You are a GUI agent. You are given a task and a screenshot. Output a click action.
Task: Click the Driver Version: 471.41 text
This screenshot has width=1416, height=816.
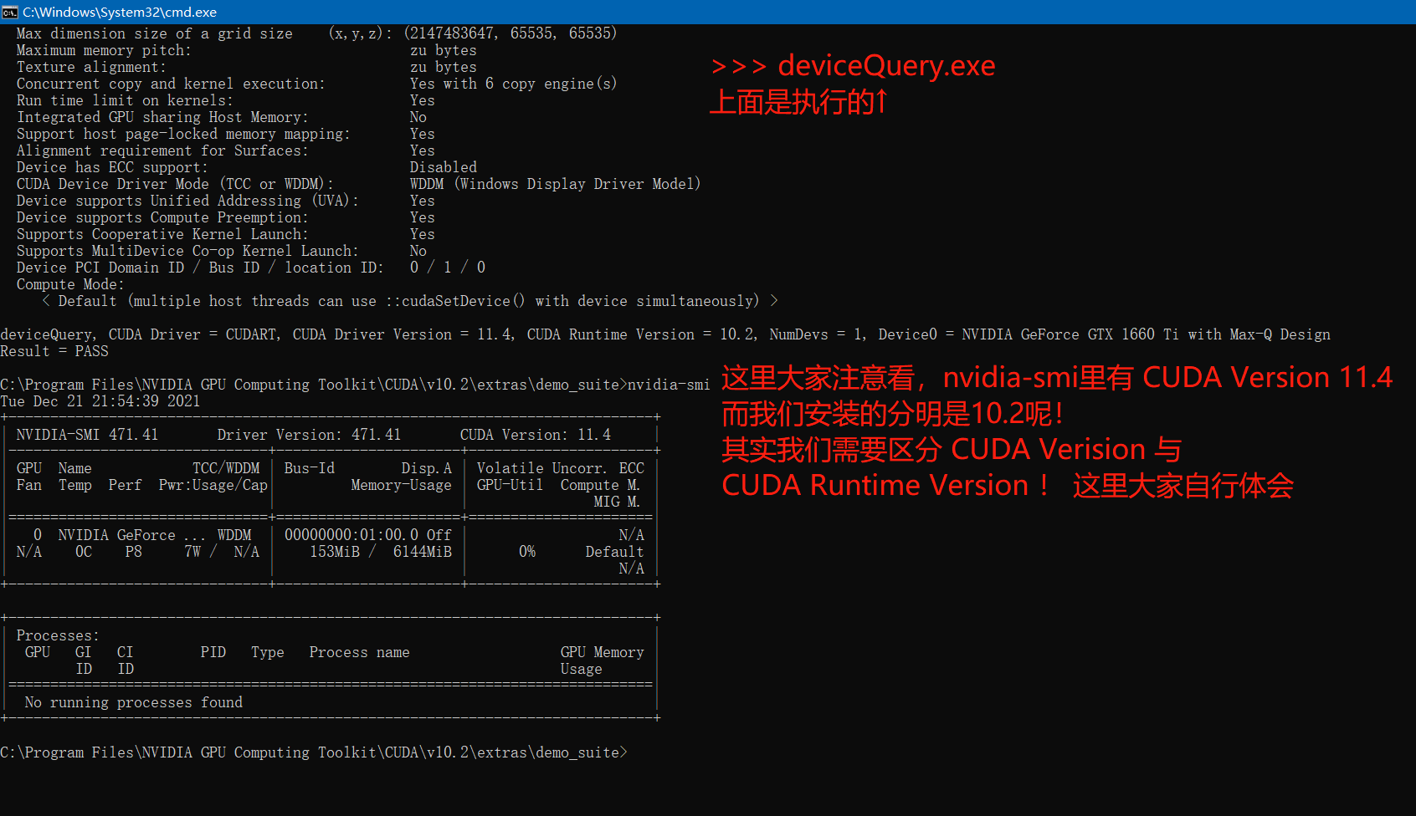(309, 435)
